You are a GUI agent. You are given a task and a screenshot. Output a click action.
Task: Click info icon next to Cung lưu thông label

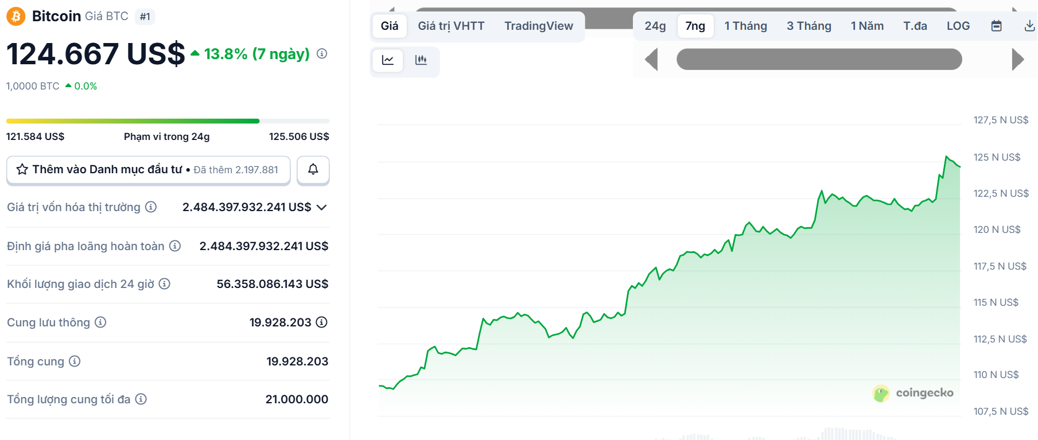pyautogui.click(x=100, y=322)
